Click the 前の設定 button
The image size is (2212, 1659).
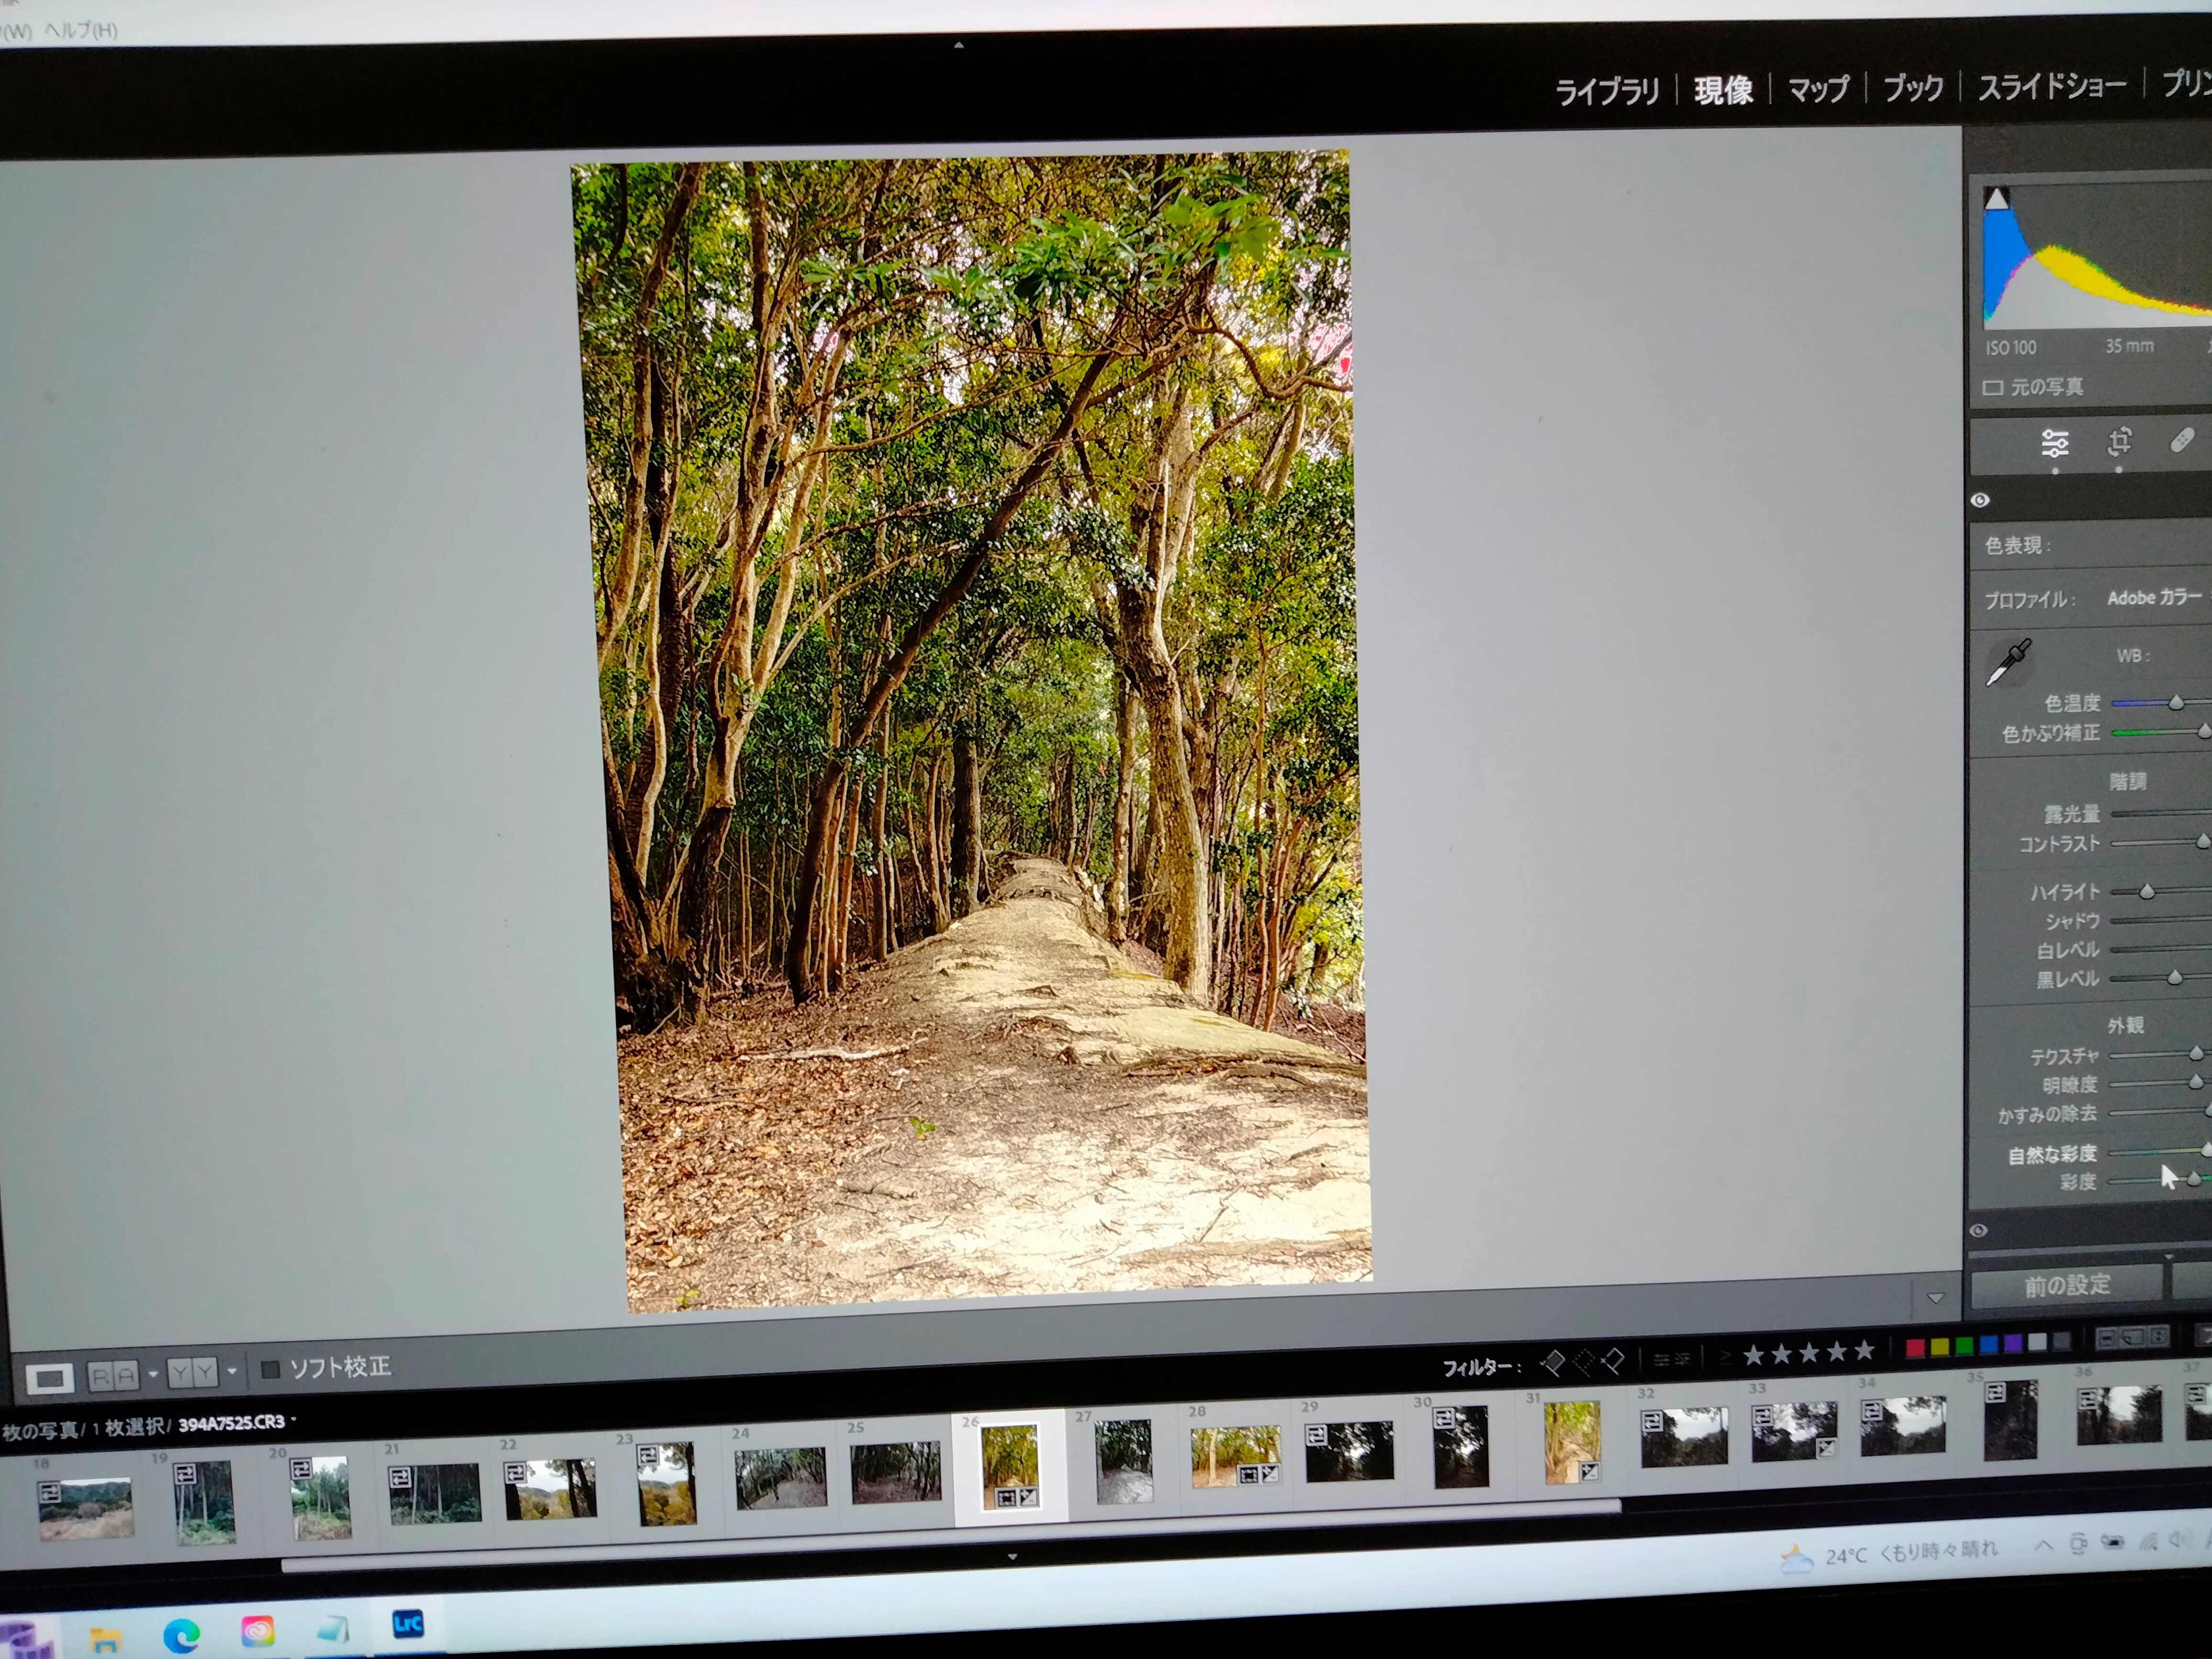[2067, 1285]
